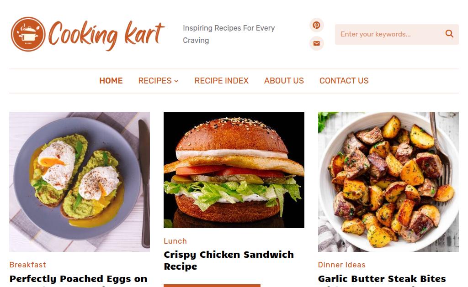Select the Breakfast category link
468x287 pixels.
coord(28,265)
